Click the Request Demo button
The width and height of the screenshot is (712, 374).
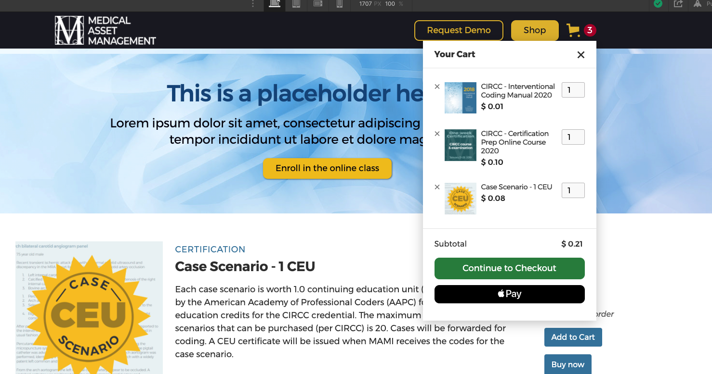tap(459, 30)
